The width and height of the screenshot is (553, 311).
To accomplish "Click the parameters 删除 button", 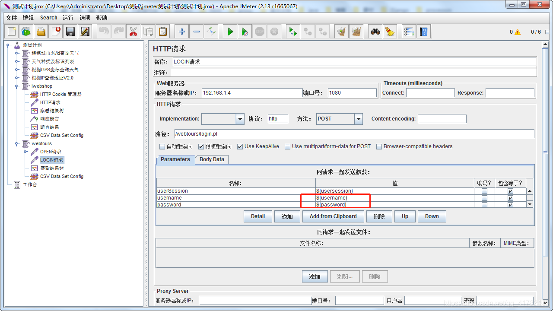I will (379, 216).
